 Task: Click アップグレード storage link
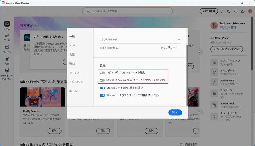(x=169, y=48)
